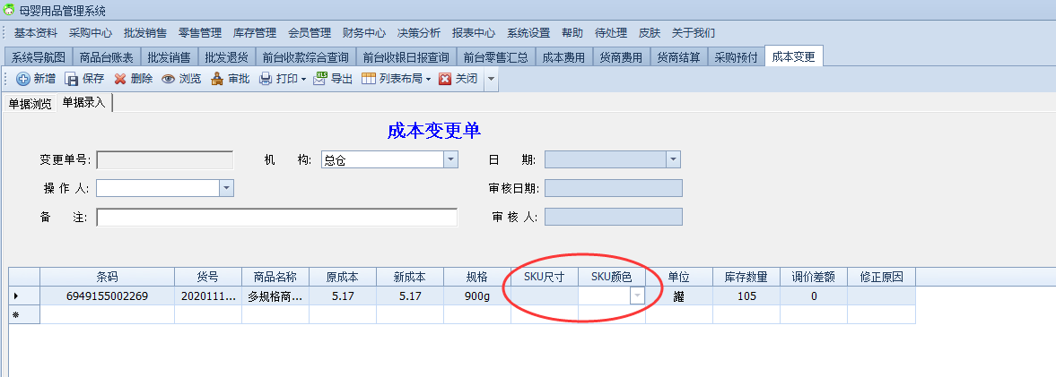Click the 浏览 (browse) eye icon
Screen dimensions: 1056x377
pyautogui.click(x=169, y=79)
